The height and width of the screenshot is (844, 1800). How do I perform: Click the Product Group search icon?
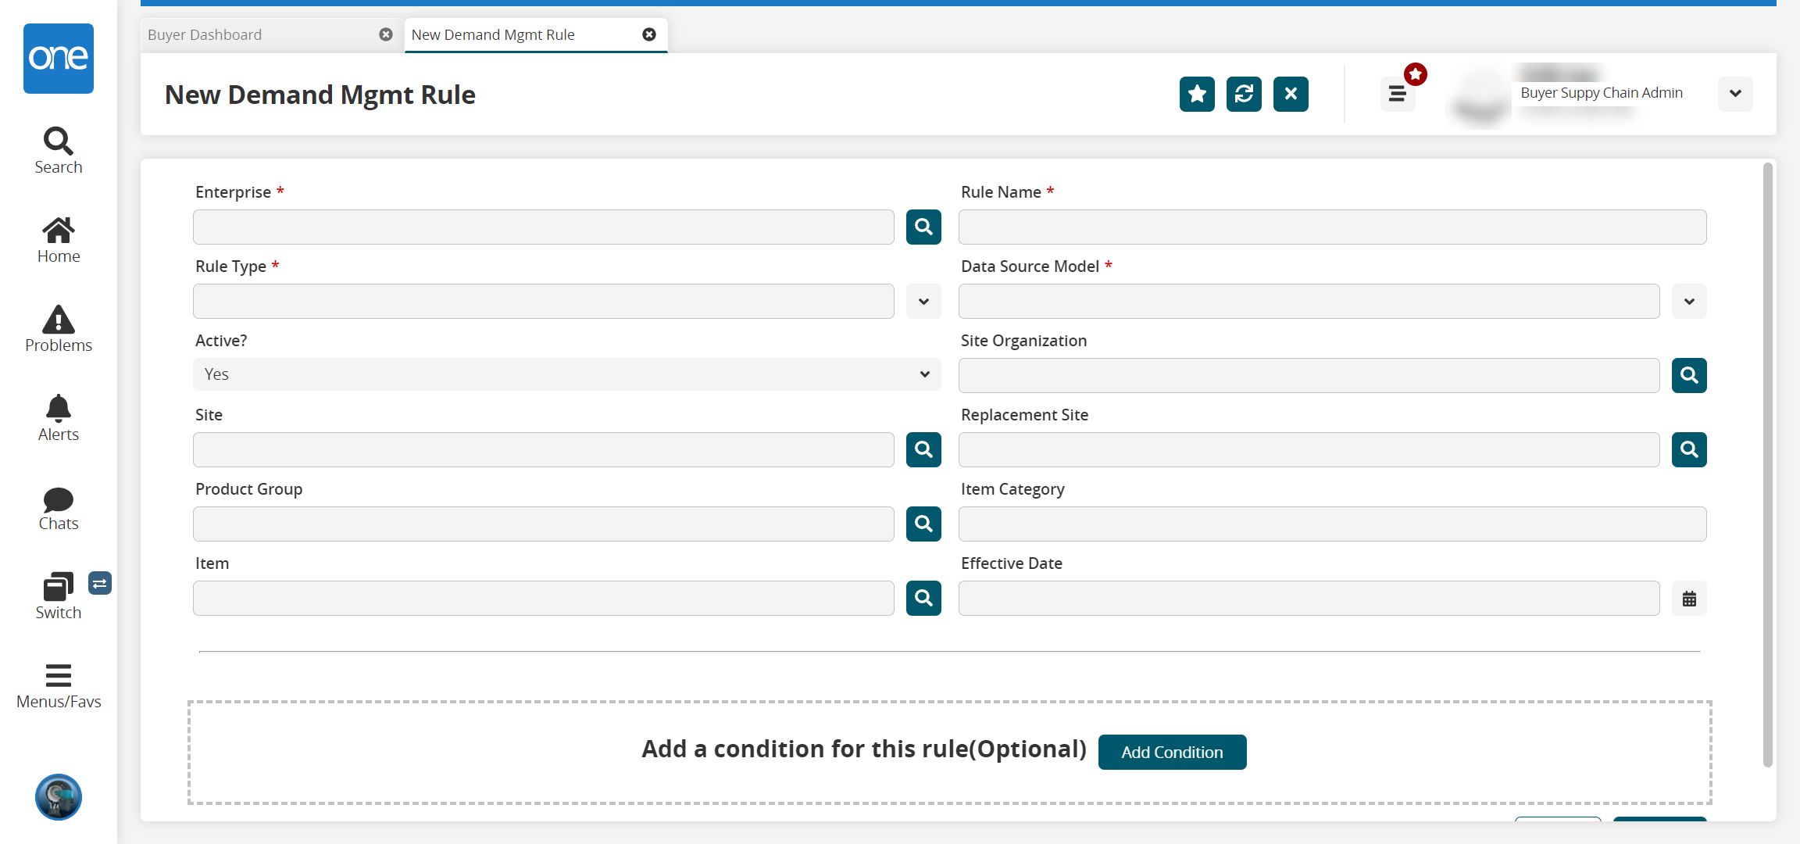click(x=923, y=524)
